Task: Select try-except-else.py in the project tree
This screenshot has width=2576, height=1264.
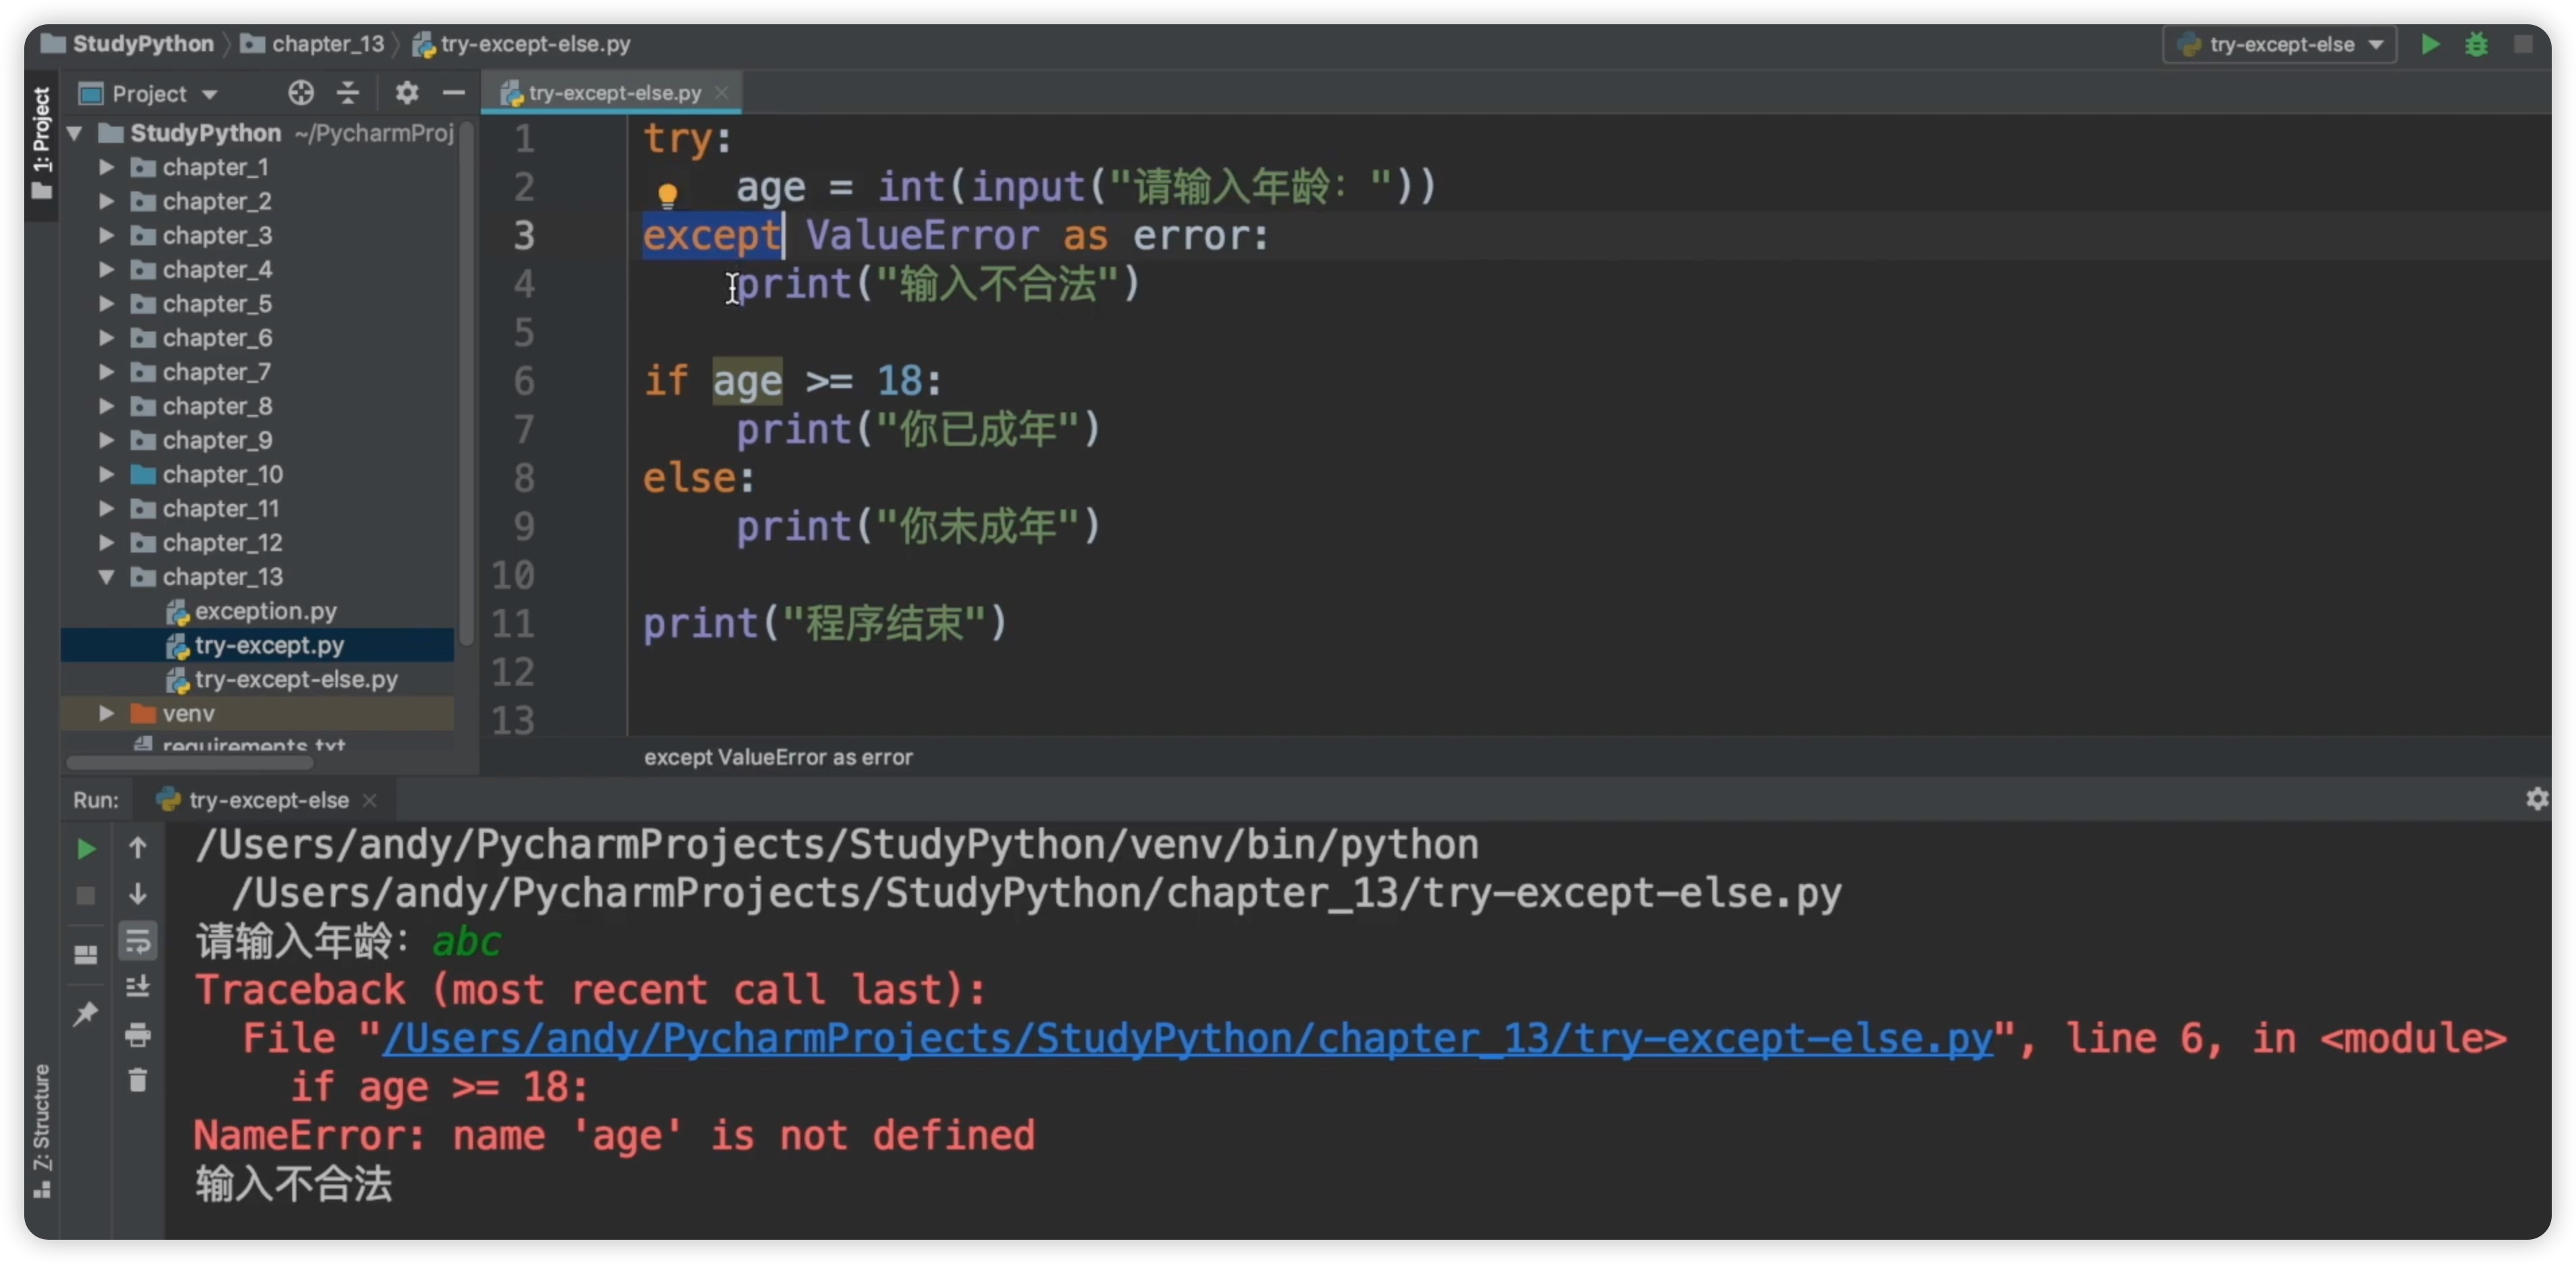Action: point(257,679)
